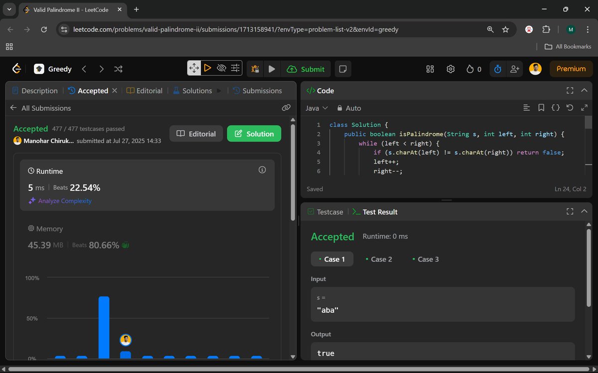The height and width of the screenshot is (373, 598).
Task: Open a new browser tab
Action: [137, 9]
